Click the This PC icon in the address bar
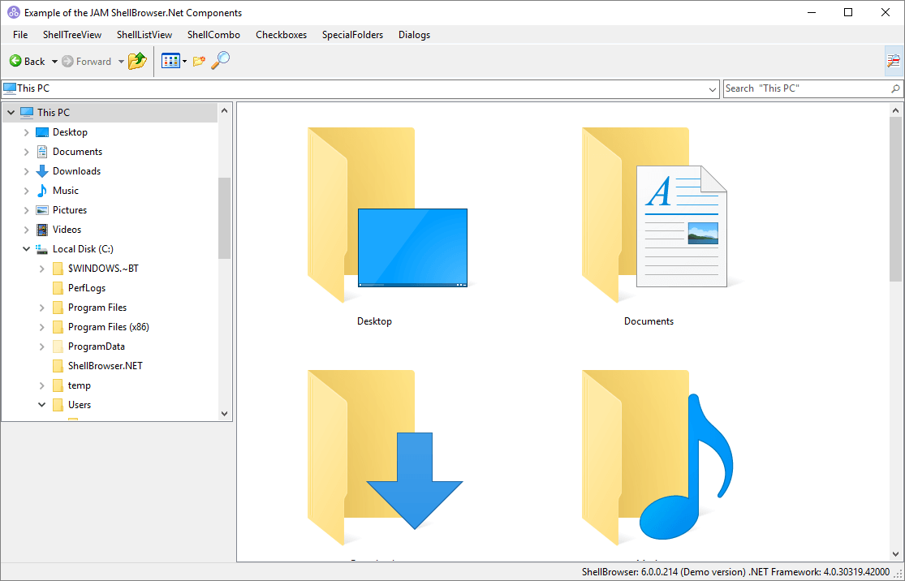905x581 pixels. tap(11, 88)
